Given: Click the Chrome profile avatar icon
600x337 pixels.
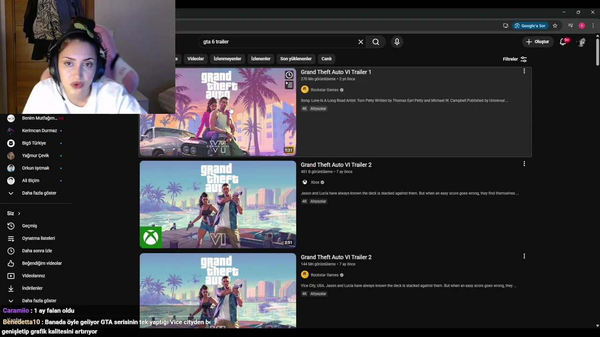Looking at the screenshot, I should pos(582,26).
